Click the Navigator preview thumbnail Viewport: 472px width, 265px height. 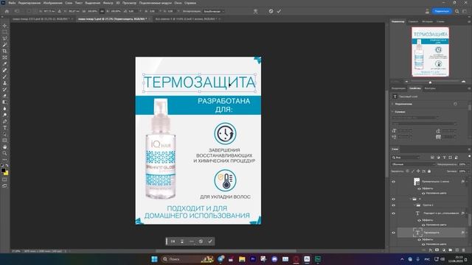point(430,52)
